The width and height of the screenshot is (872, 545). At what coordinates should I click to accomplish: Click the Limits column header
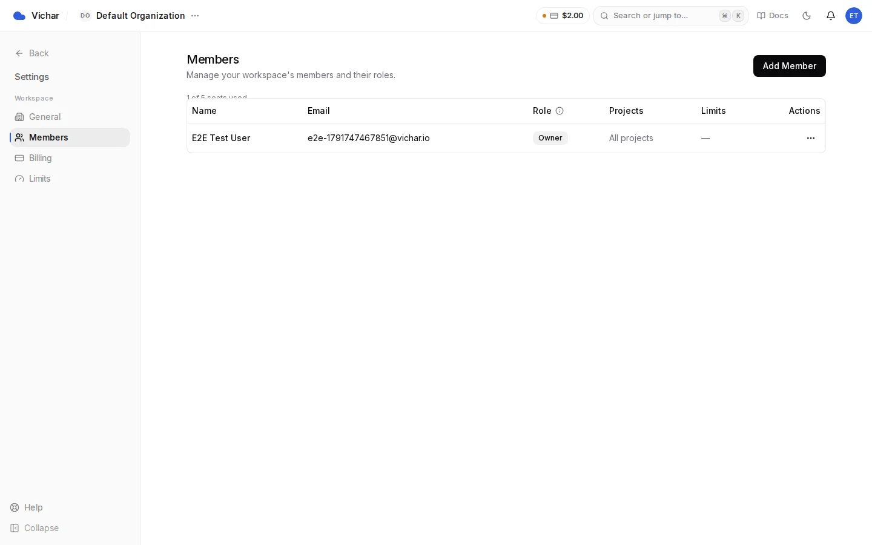point(713,111)
